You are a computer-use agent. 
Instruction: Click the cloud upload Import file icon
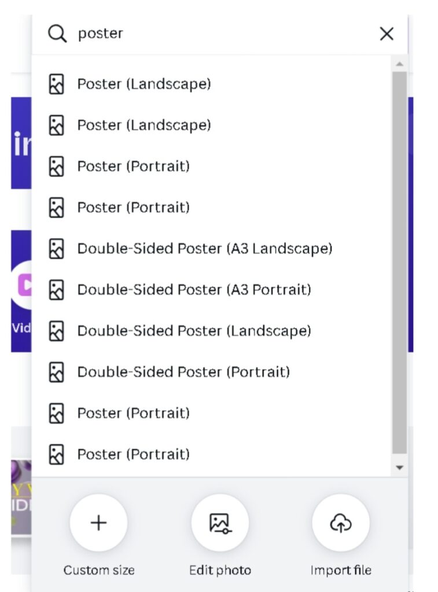click(x=341, y=523)
